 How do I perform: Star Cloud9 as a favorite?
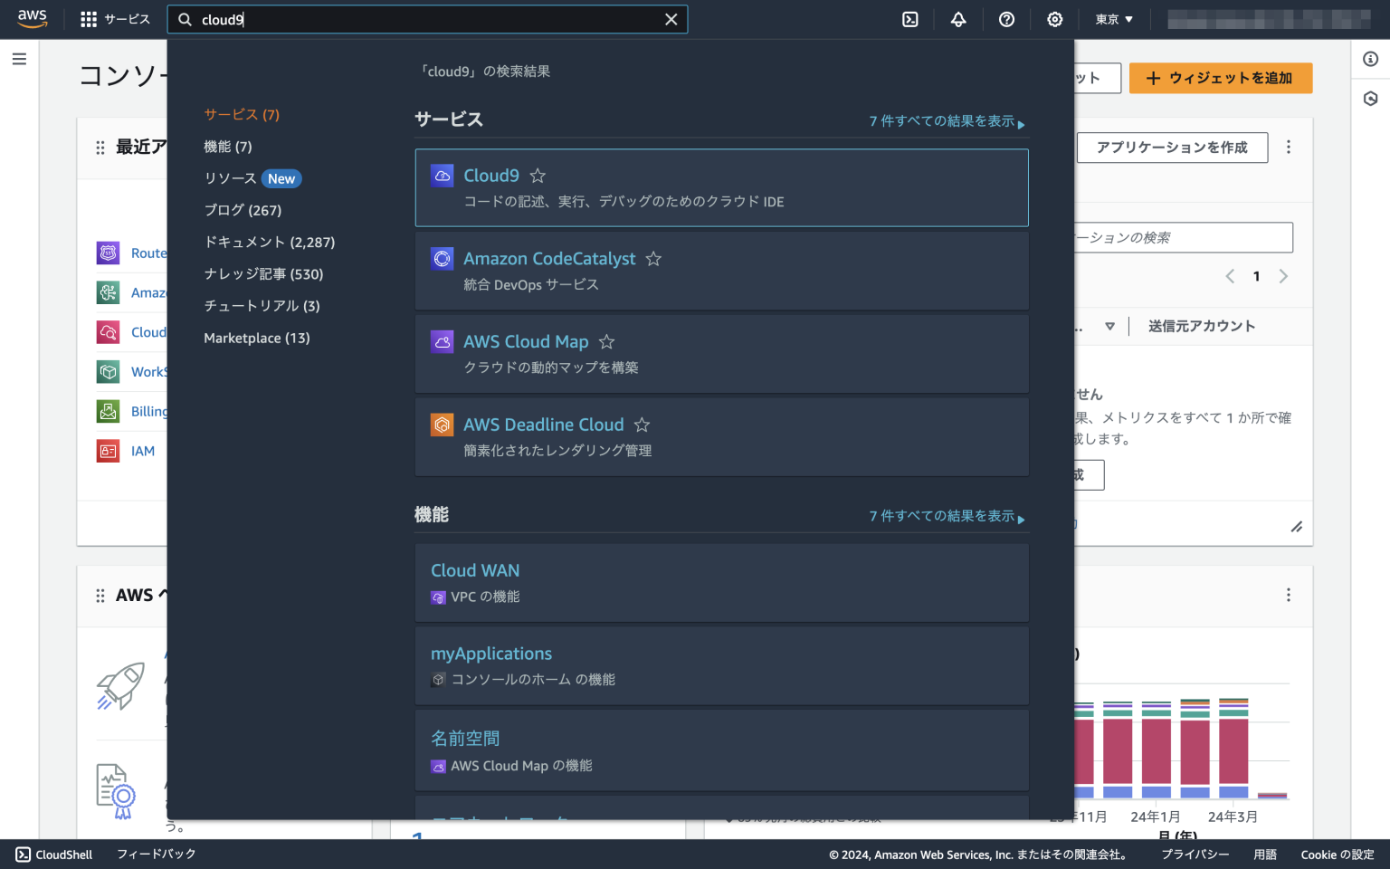coord(538,176)
